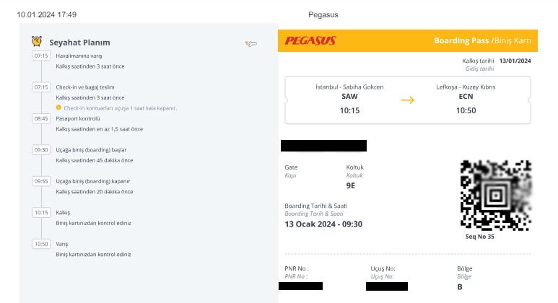Click the 09:55 boarding closes time box
This screenshot has width=558, height=303.
pos(41,181)
